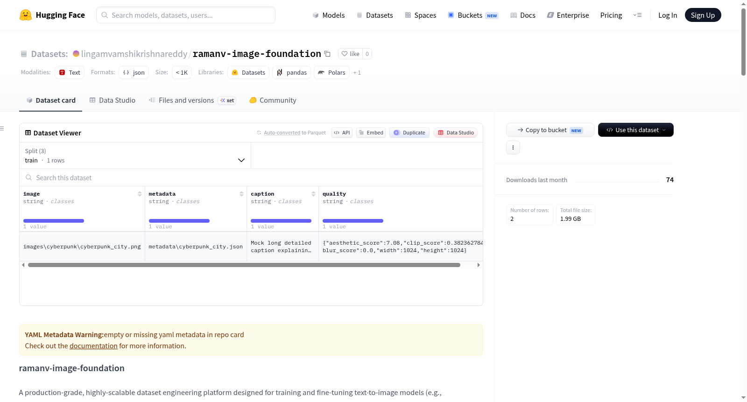Click the Datasets stack icon beside title

(24, 54)
